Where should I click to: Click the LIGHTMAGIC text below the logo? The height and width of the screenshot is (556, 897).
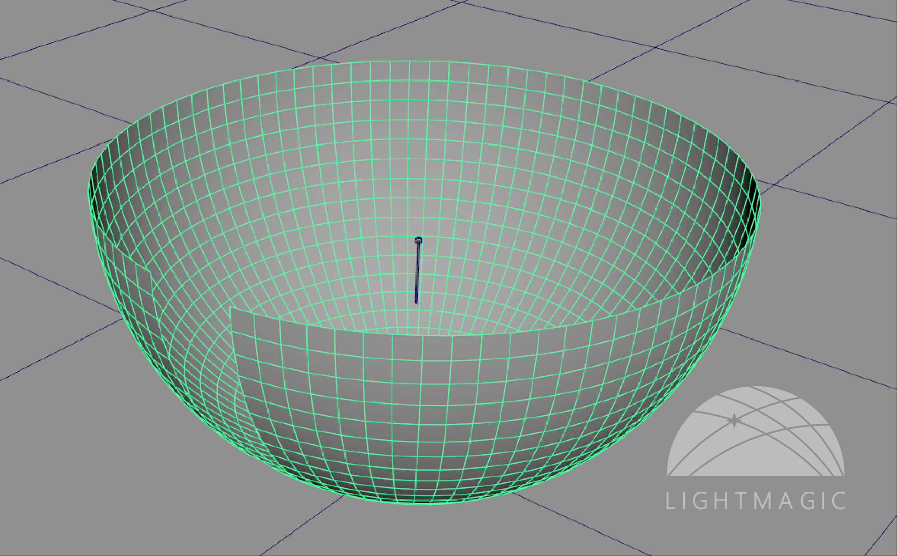click(x=755, y=501)
